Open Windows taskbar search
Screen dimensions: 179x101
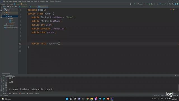pyautogui.click(x=71, y=99)
